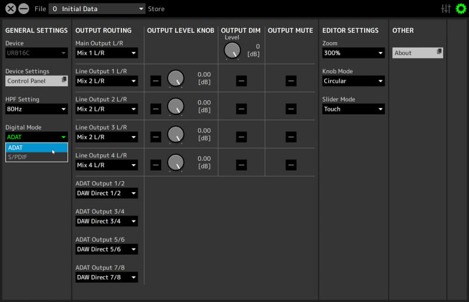Click the Store button
The height and width of the screenshot is (302, 469).
click(156, 9)
